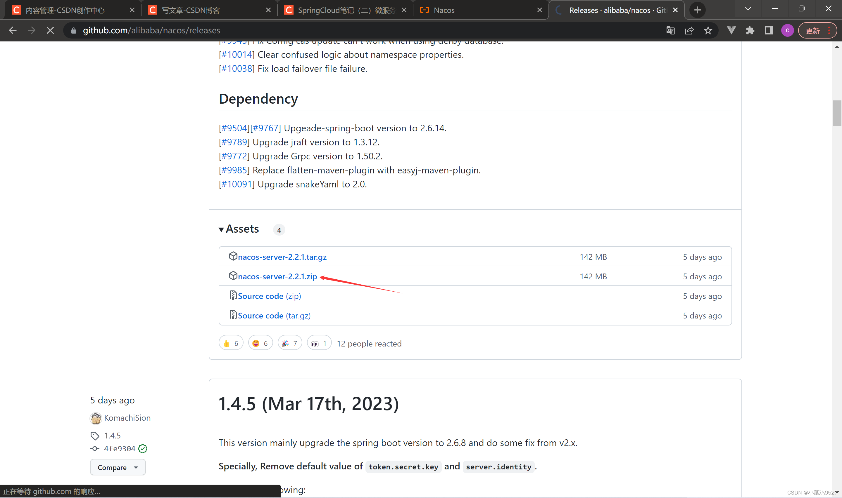
Task: Click KomachiSion avatar image
Action: pos(96,419)
